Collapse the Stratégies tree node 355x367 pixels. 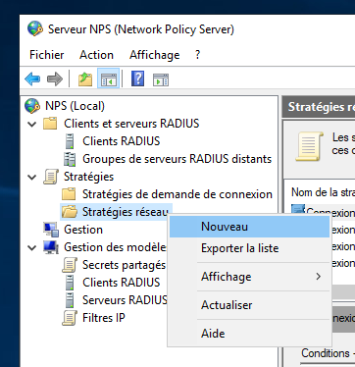[32, 177]
